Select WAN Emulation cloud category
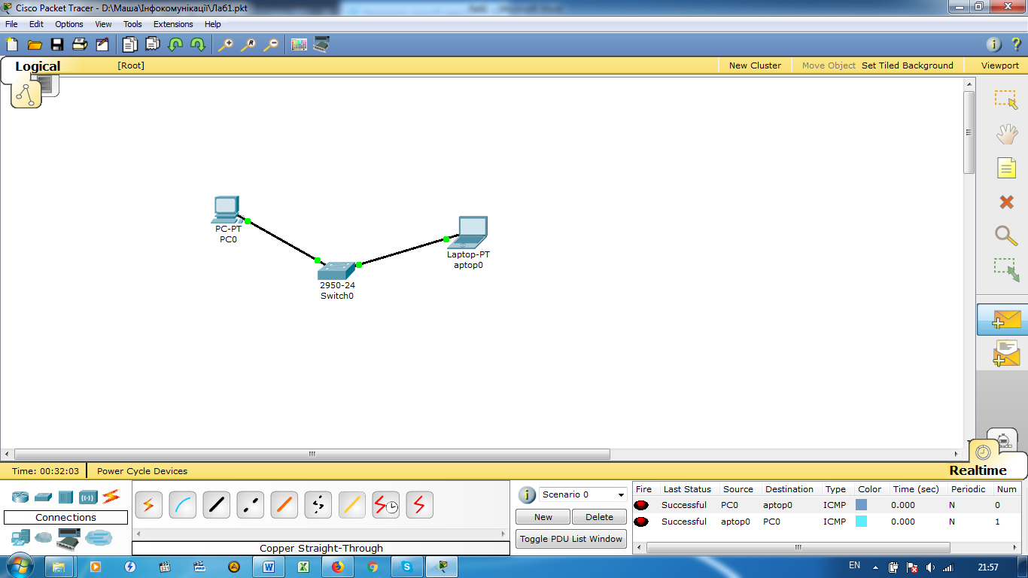 tap(44, 537)
